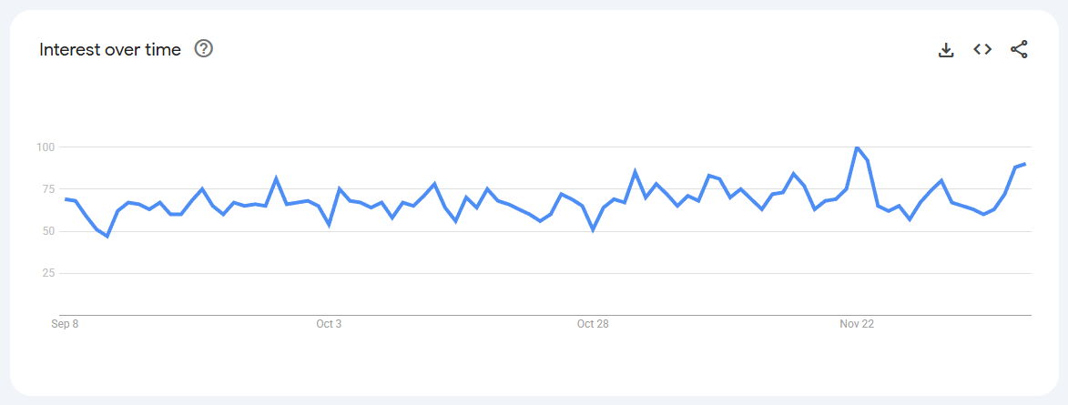Image resolution: width=1068 pixels, height=405 pixels.
Task: Click the line's dip above Oct 28
Action: (593, 229)
